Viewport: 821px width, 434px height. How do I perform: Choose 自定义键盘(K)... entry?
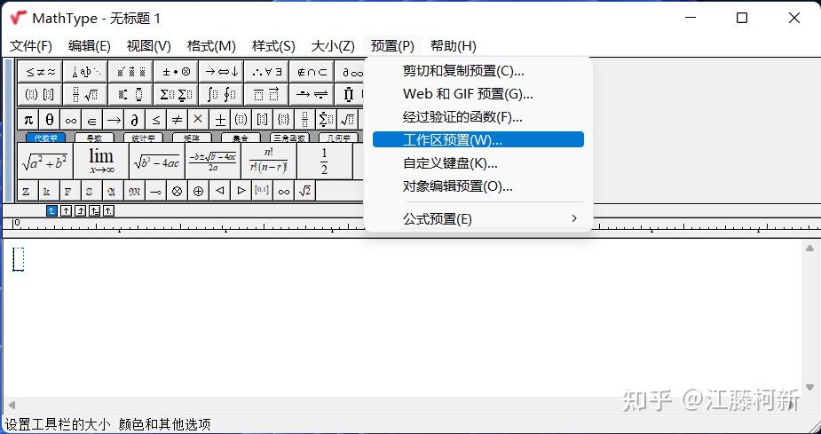tap(478, 162)
